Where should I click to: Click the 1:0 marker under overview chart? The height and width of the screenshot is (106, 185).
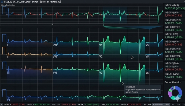click(52, 25)
